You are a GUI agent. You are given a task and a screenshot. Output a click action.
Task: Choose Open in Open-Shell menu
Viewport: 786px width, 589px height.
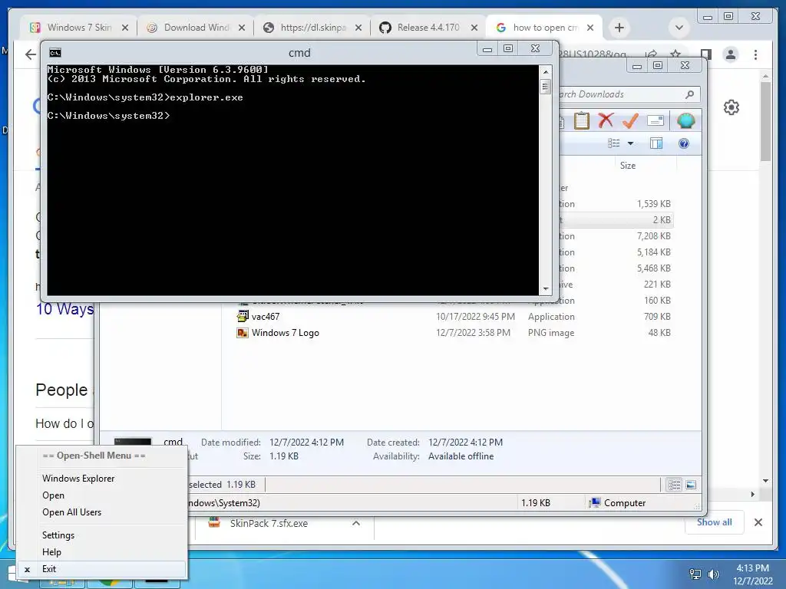[x=53, y=495]
